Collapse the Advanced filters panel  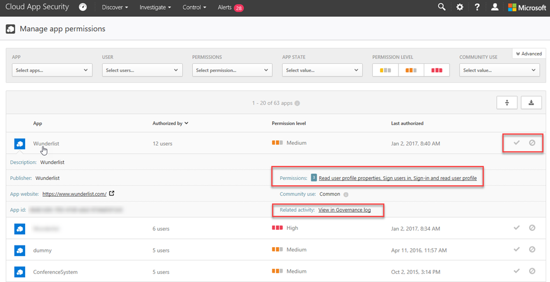pos(529,54)
